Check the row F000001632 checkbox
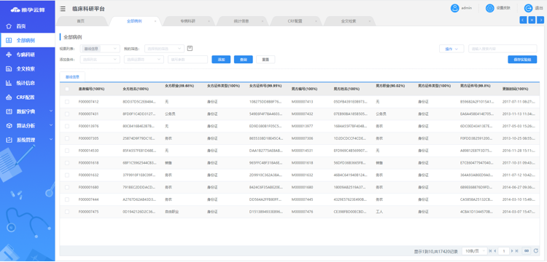Screen dimensions: 547x262 (x=67, y=175)
